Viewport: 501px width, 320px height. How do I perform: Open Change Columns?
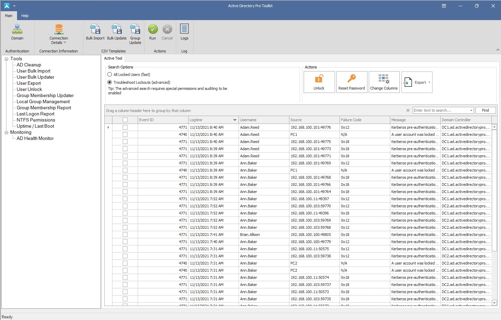[x=384, y=82]
